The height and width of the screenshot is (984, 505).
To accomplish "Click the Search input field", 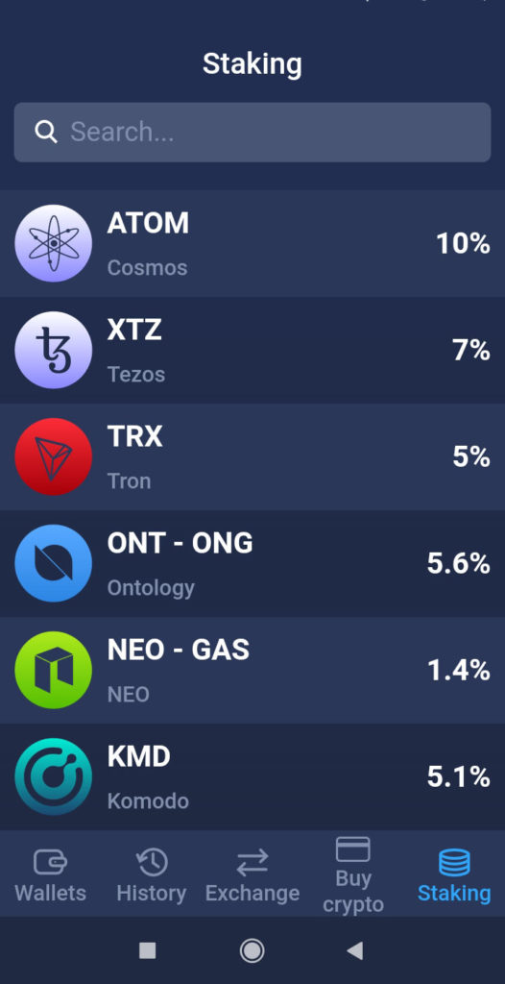I will click(252, 132).
